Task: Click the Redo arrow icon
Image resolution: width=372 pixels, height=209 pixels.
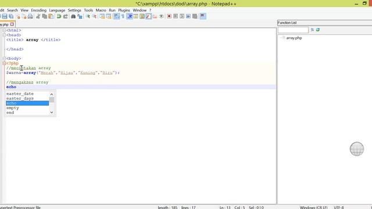Action: [65, 16]
